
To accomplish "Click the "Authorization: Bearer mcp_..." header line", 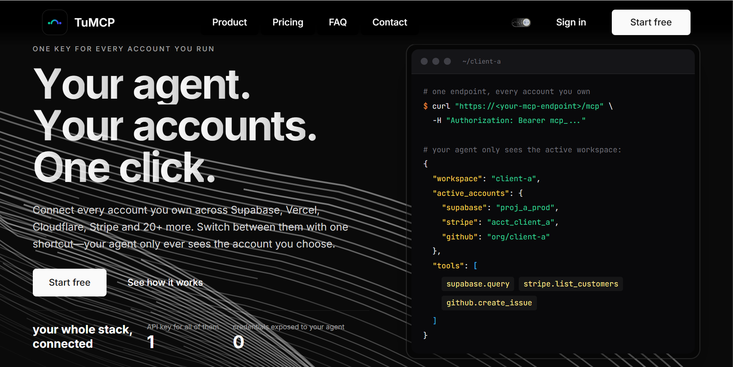I will (x=509, y=121).
